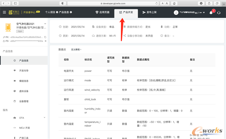The height and width of the screenshot is (139, 226).
Task: Click the Safari share icon
Action: (209, 3)
